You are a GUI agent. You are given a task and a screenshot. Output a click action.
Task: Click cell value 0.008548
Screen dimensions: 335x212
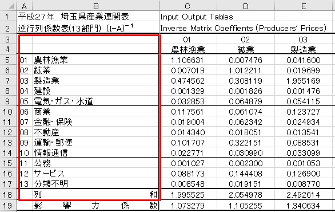tap(188, 184)
